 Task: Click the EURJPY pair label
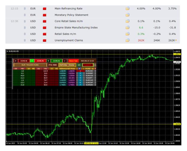click(89, 78)
